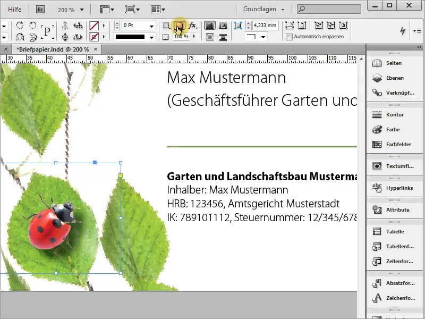Open the arrange documents dropdown
Screen dimensions: 425x319
coord(158,10)
